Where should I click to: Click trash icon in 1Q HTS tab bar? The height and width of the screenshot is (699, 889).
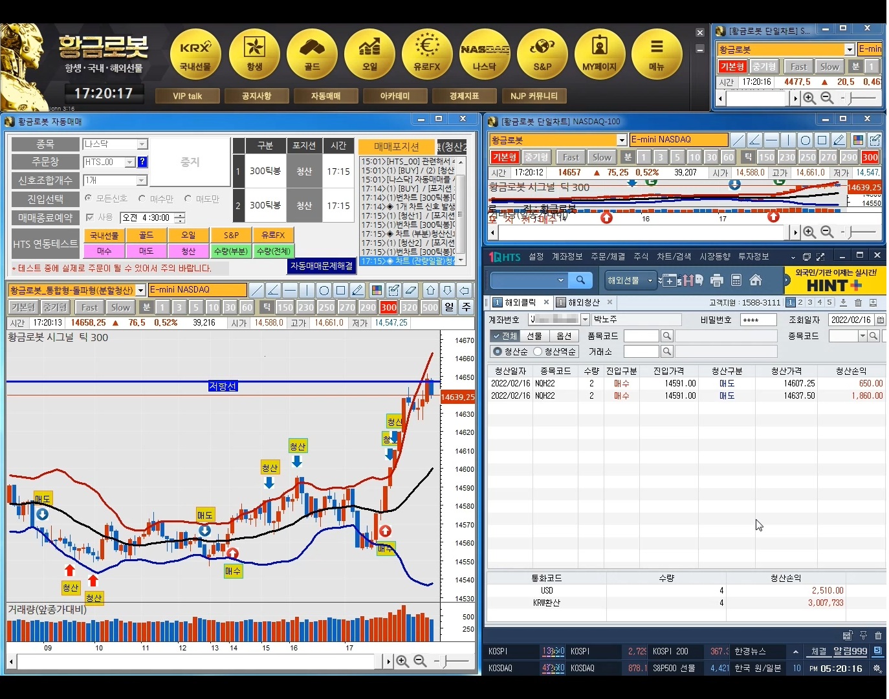click(x=858, y=302)
